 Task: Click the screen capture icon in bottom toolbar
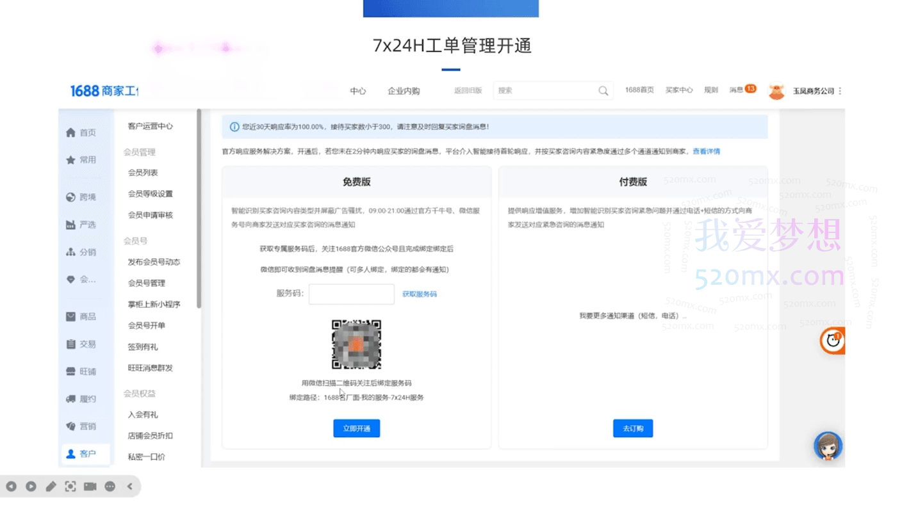point(70,487)
